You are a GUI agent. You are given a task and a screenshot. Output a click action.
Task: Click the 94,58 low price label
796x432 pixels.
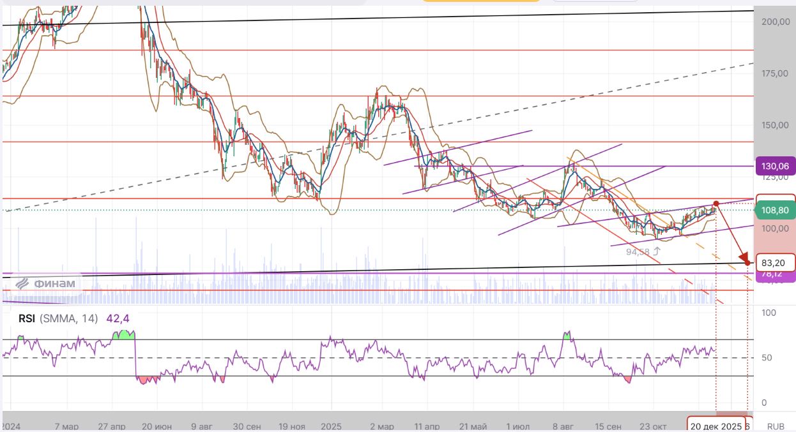click(x=638, y=252)
